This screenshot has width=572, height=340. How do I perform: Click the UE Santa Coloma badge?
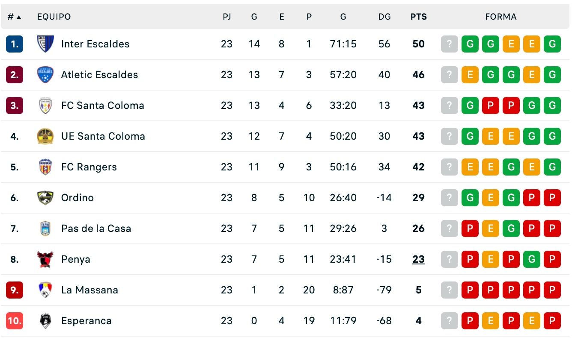tap(45, 136)
